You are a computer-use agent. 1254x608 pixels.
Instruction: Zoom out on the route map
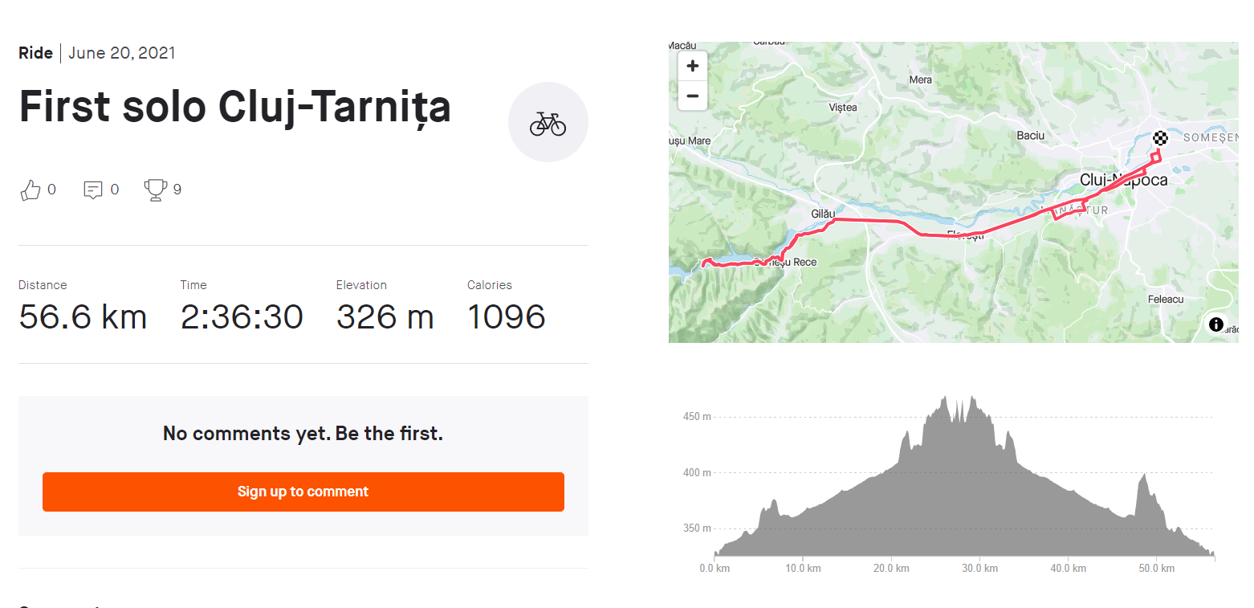693,96
